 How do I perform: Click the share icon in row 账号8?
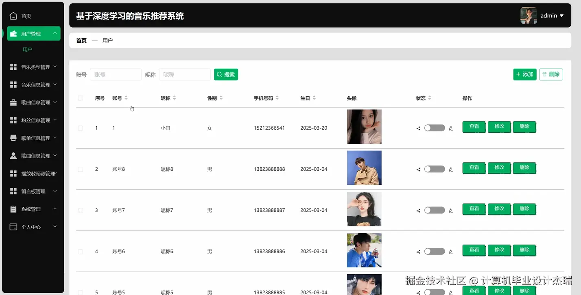pos(418,169)
